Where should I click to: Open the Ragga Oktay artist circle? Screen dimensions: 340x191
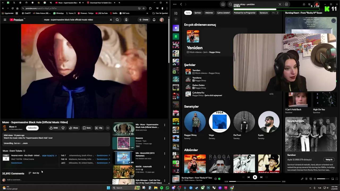coord(195,122)
